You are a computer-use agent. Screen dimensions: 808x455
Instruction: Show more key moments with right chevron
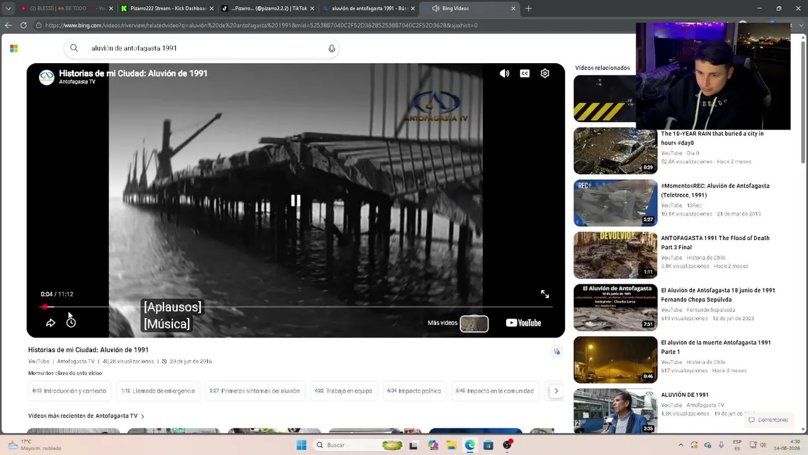(556, 391)
